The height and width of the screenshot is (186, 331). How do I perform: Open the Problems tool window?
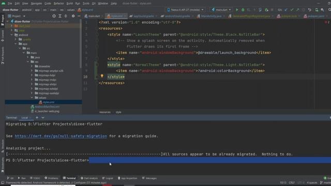pos(51,178)
